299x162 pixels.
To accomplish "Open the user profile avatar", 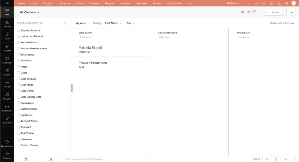I will click(294, 3).
